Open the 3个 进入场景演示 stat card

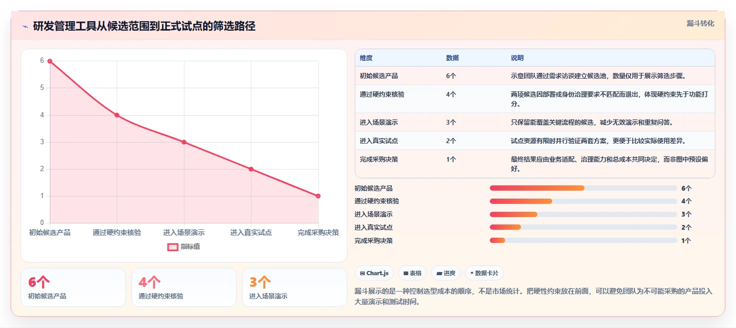click(x=294, y=287)
